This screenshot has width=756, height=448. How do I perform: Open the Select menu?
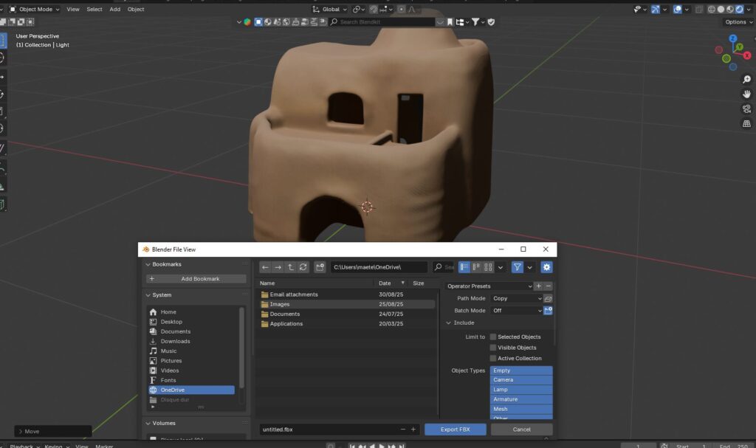coord(94,9)
